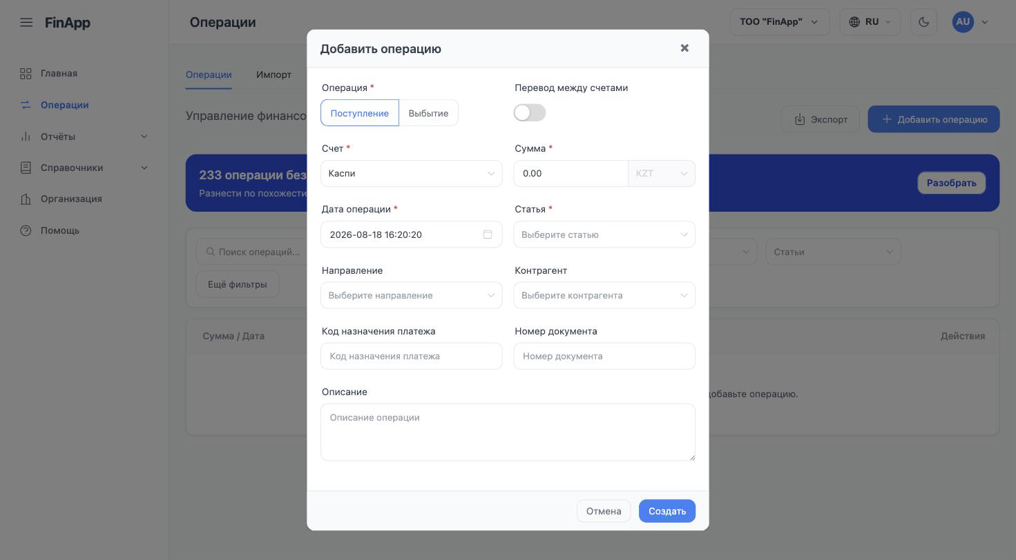Image resolution: width=1016 pixels, height=560 pixels.
Task: Click the hamburger menu icon
Action: 26,22
